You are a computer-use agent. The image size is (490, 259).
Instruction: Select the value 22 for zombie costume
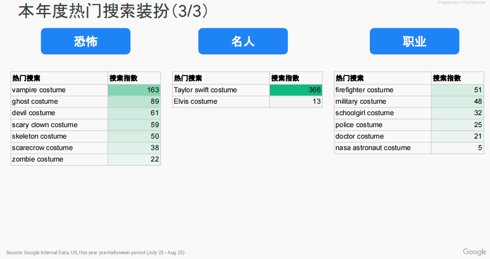point(134,160)
